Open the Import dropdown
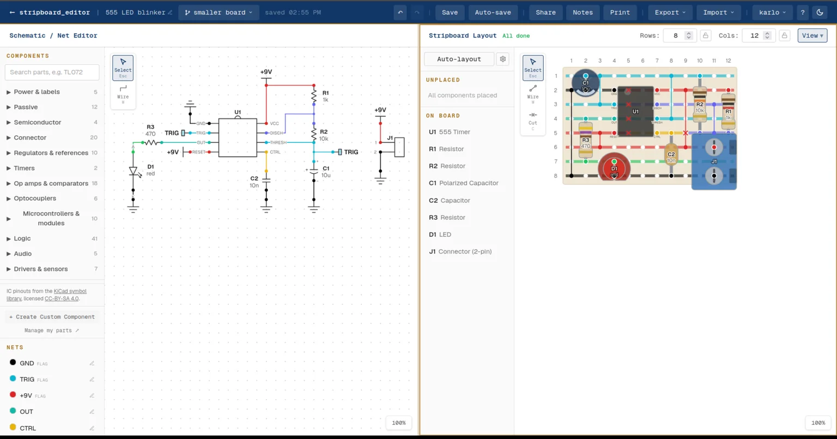 click(718, 13)
